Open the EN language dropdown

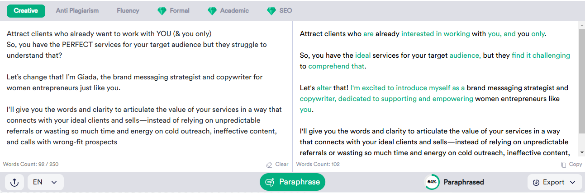(46, 182)
